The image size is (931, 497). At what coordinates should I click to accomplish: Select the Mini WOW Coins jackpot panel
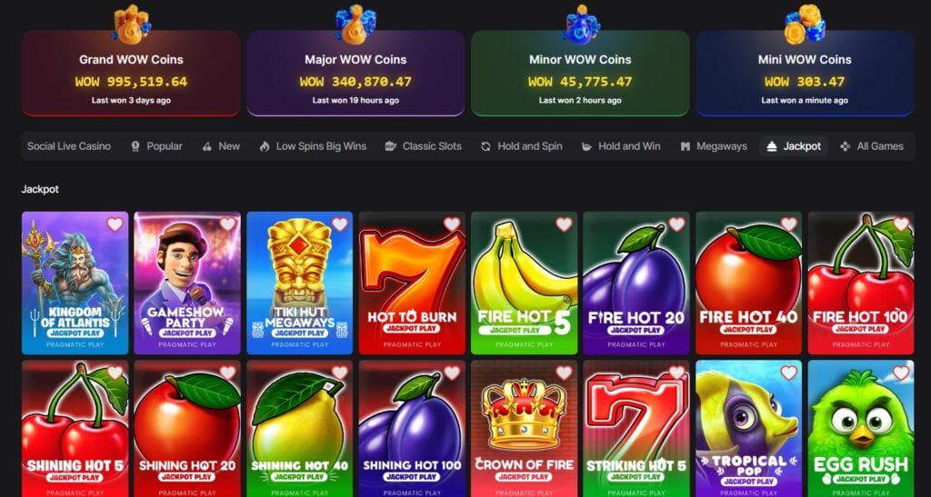click(805, 73)
